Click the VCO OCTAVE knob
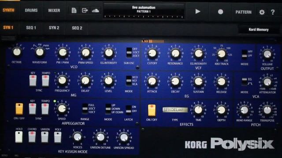This screenshot has width=282, height=158. pyautogui.click(x=17, y=52)
